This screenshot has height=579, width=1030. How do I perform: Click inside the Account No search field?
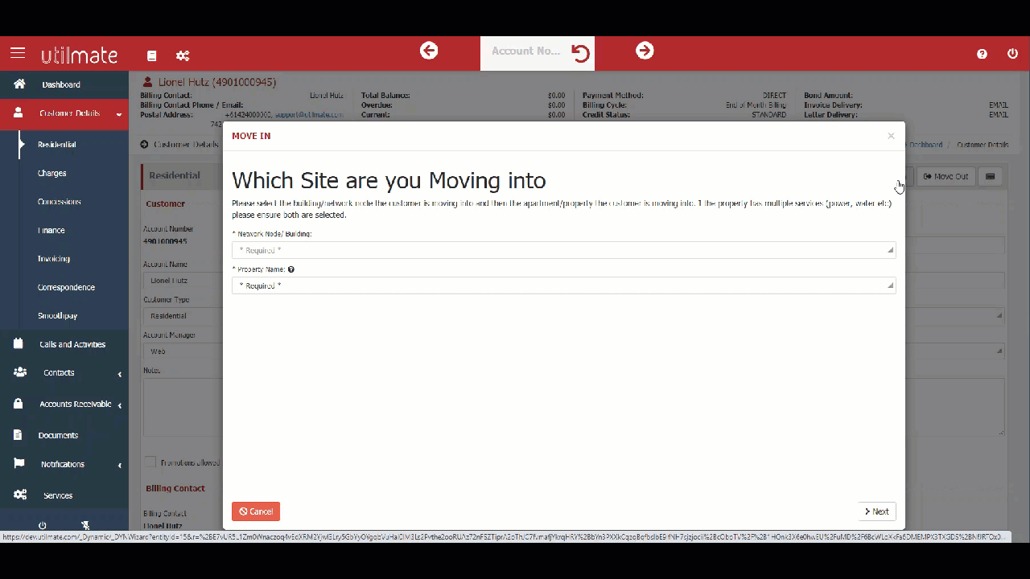click(x=525, y=51)
